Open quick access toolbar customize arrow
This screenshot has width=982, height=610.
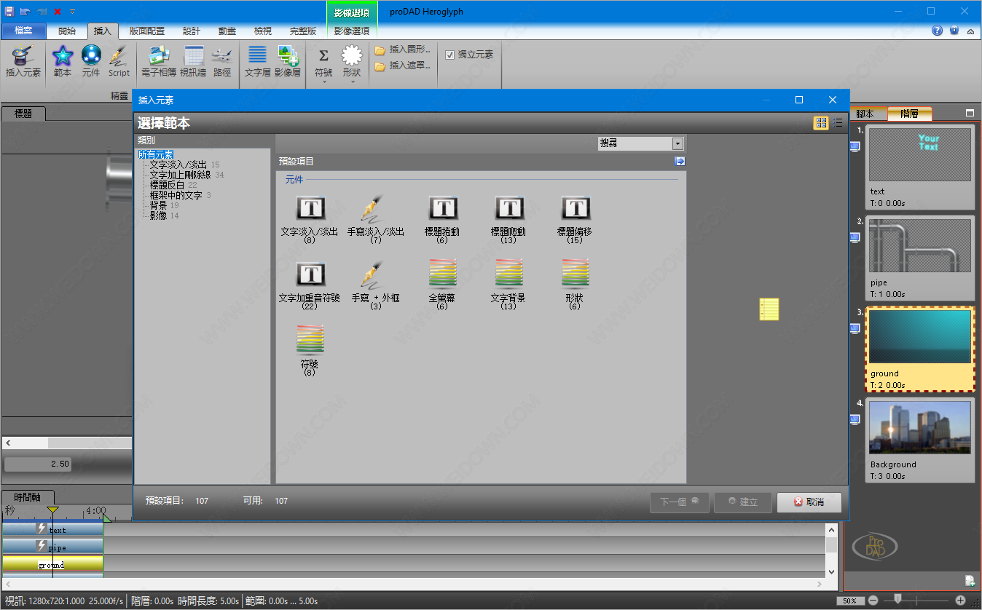tap(72, 12)
